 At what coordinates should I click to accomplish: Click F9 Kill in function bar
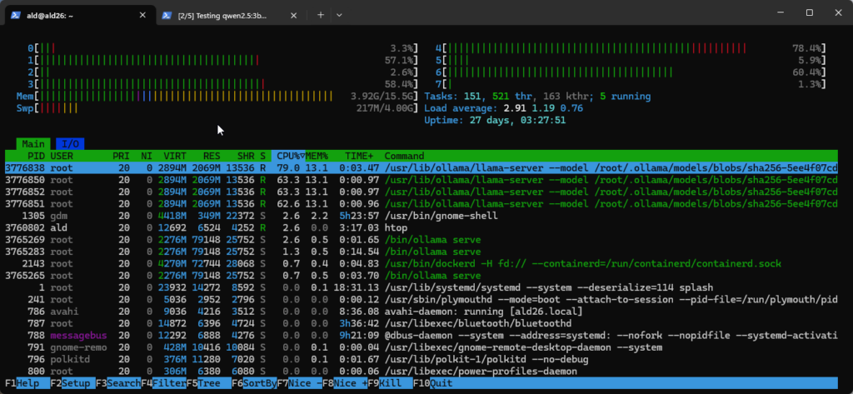390,383
